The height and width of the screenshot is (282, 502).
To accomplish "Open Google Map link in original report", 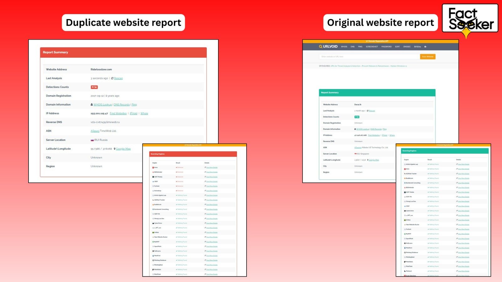I will coord(374,160).
